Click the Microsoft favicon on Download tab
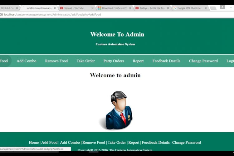This screenshot has width=234, height=156. [99, 8]
